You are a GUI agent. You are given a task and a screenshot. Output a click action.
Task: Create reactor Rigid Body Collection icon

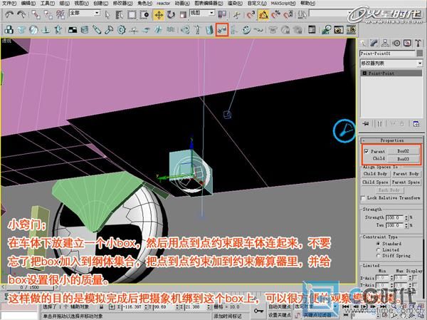click(x=9, y=29)
